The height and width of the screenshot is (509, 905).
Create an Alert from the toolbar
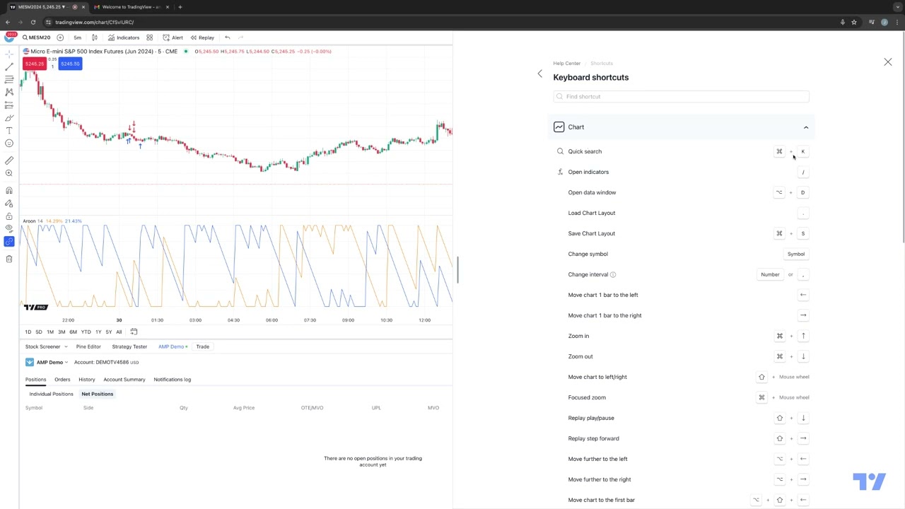pos(173,37)
